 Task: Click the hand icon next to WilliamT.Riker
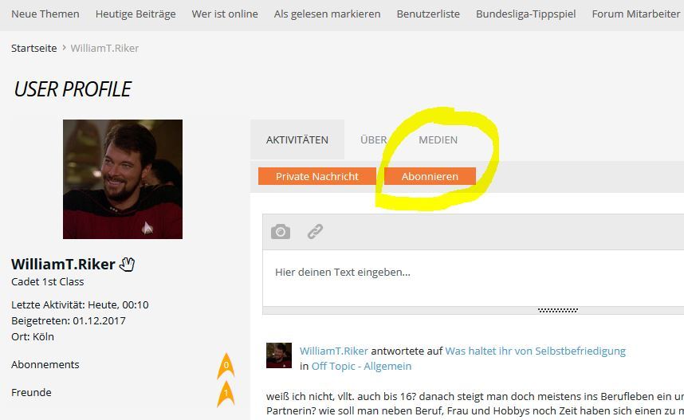tap(127, 265)
